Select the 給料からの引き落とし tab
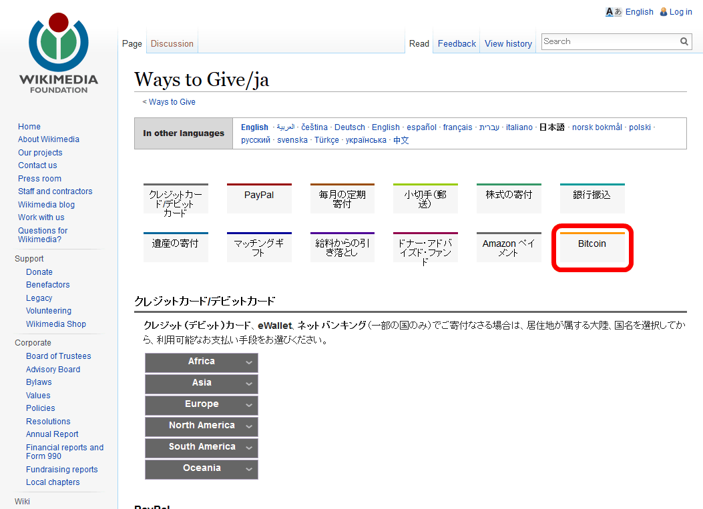 (342, 247)
